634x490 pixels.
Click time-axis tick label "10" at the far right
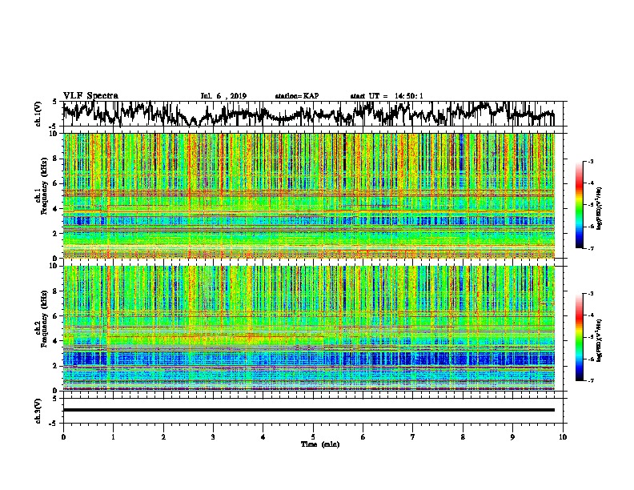(563, 437)
